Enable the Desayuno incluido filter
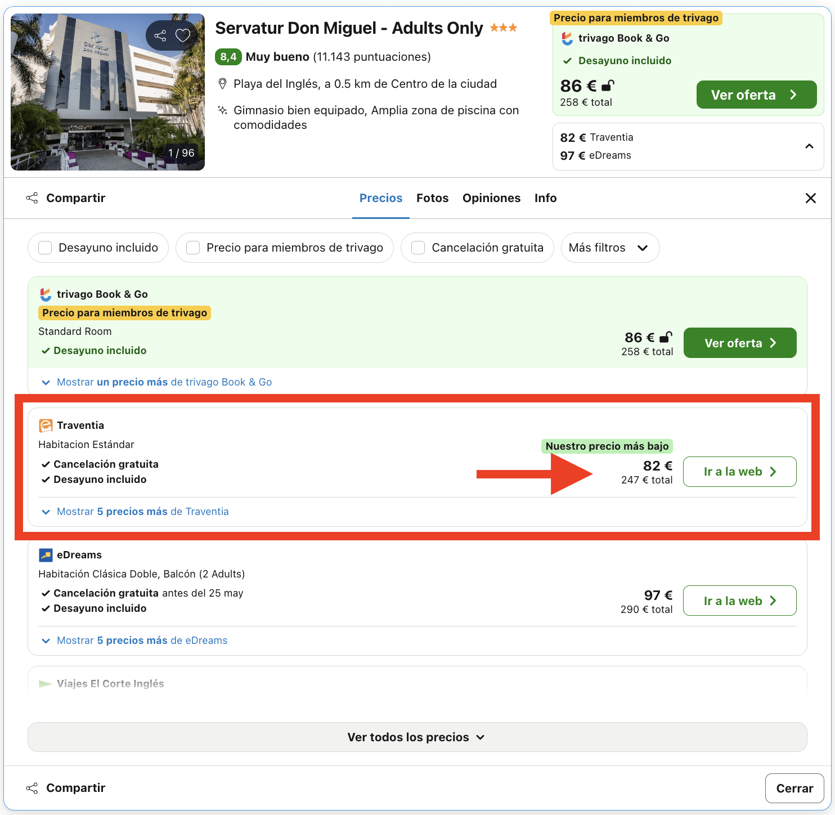Screen dimensions: 835x815 (x=45, y=248)
